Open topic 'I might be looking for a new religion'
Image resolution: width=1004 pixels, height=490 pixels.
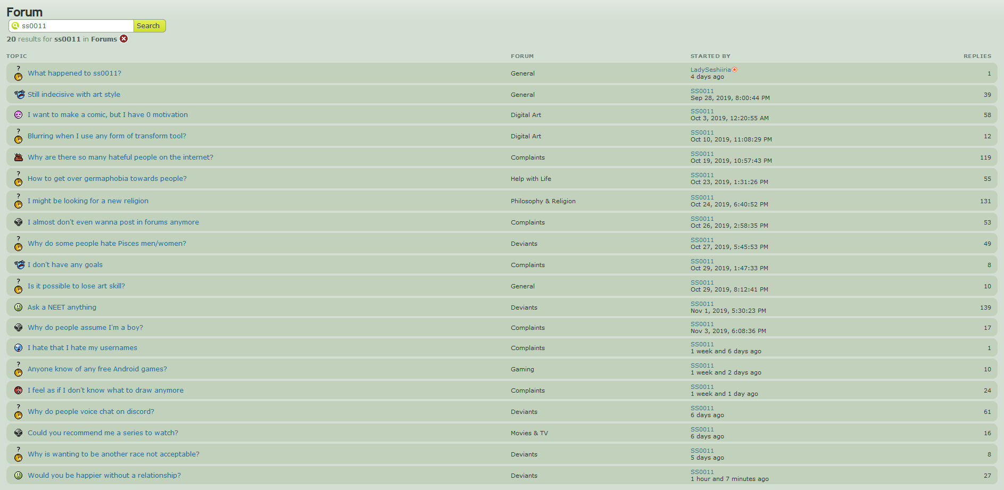pos(88,201)
